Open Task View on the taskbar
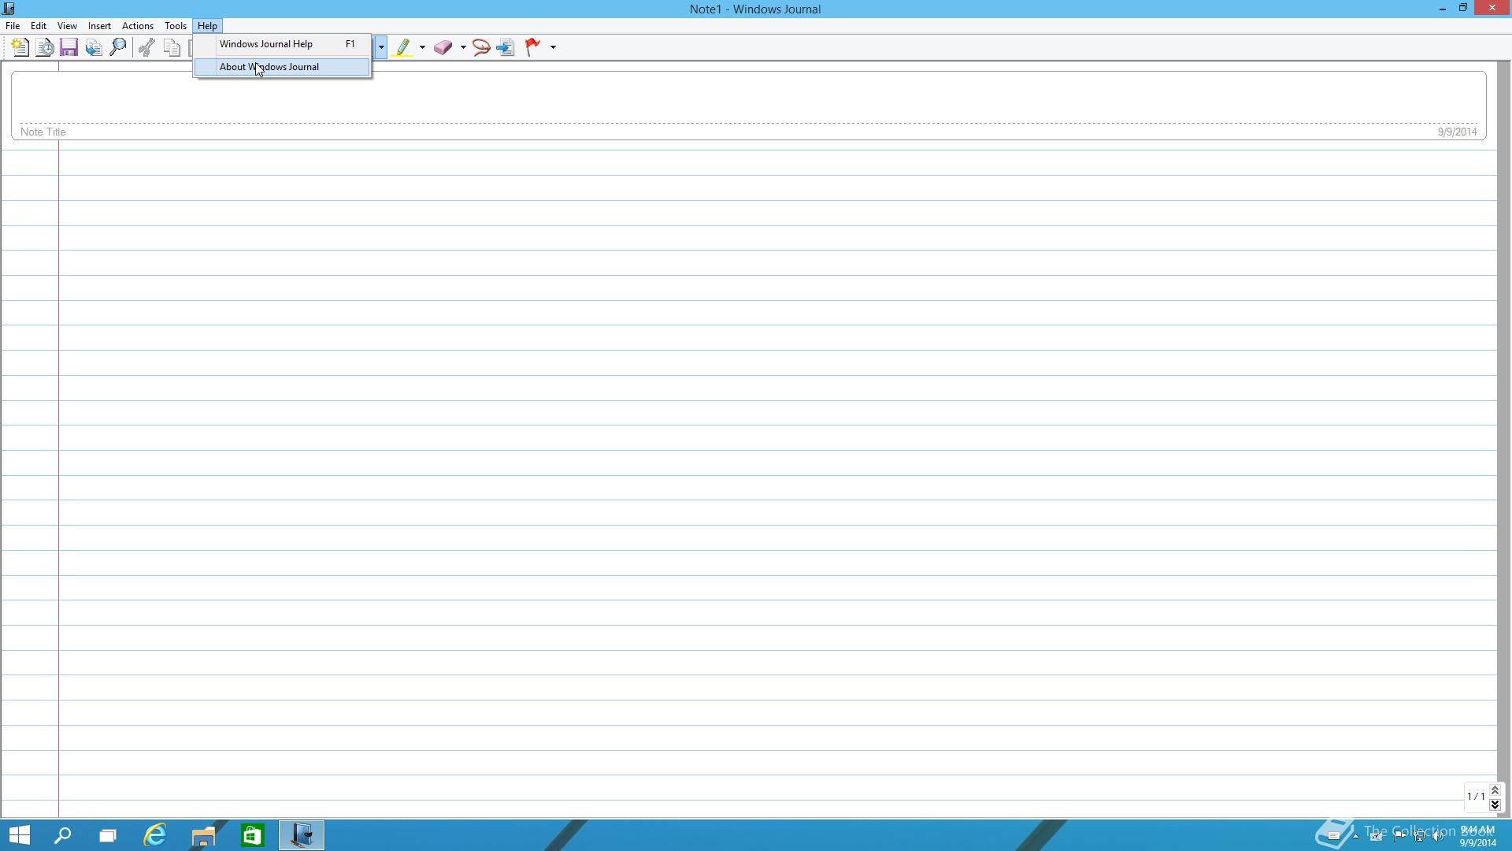The image size is (1512, 851). click(x=108, y=835)
